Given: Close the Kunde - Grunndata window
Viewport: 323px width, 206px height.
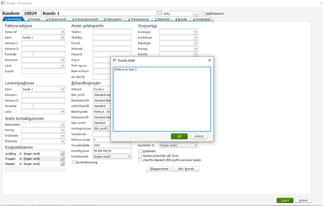Looking at the screenshot, I should click(321, 3).
